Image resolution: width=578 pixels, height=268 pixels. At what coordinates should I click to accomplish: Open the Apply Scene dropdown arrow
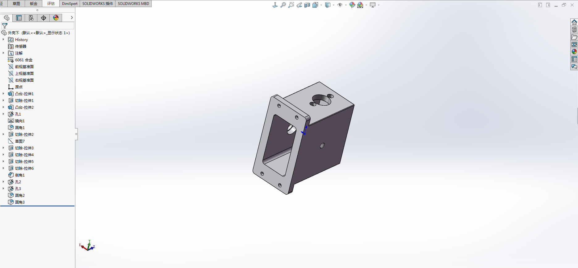[366, 5]
